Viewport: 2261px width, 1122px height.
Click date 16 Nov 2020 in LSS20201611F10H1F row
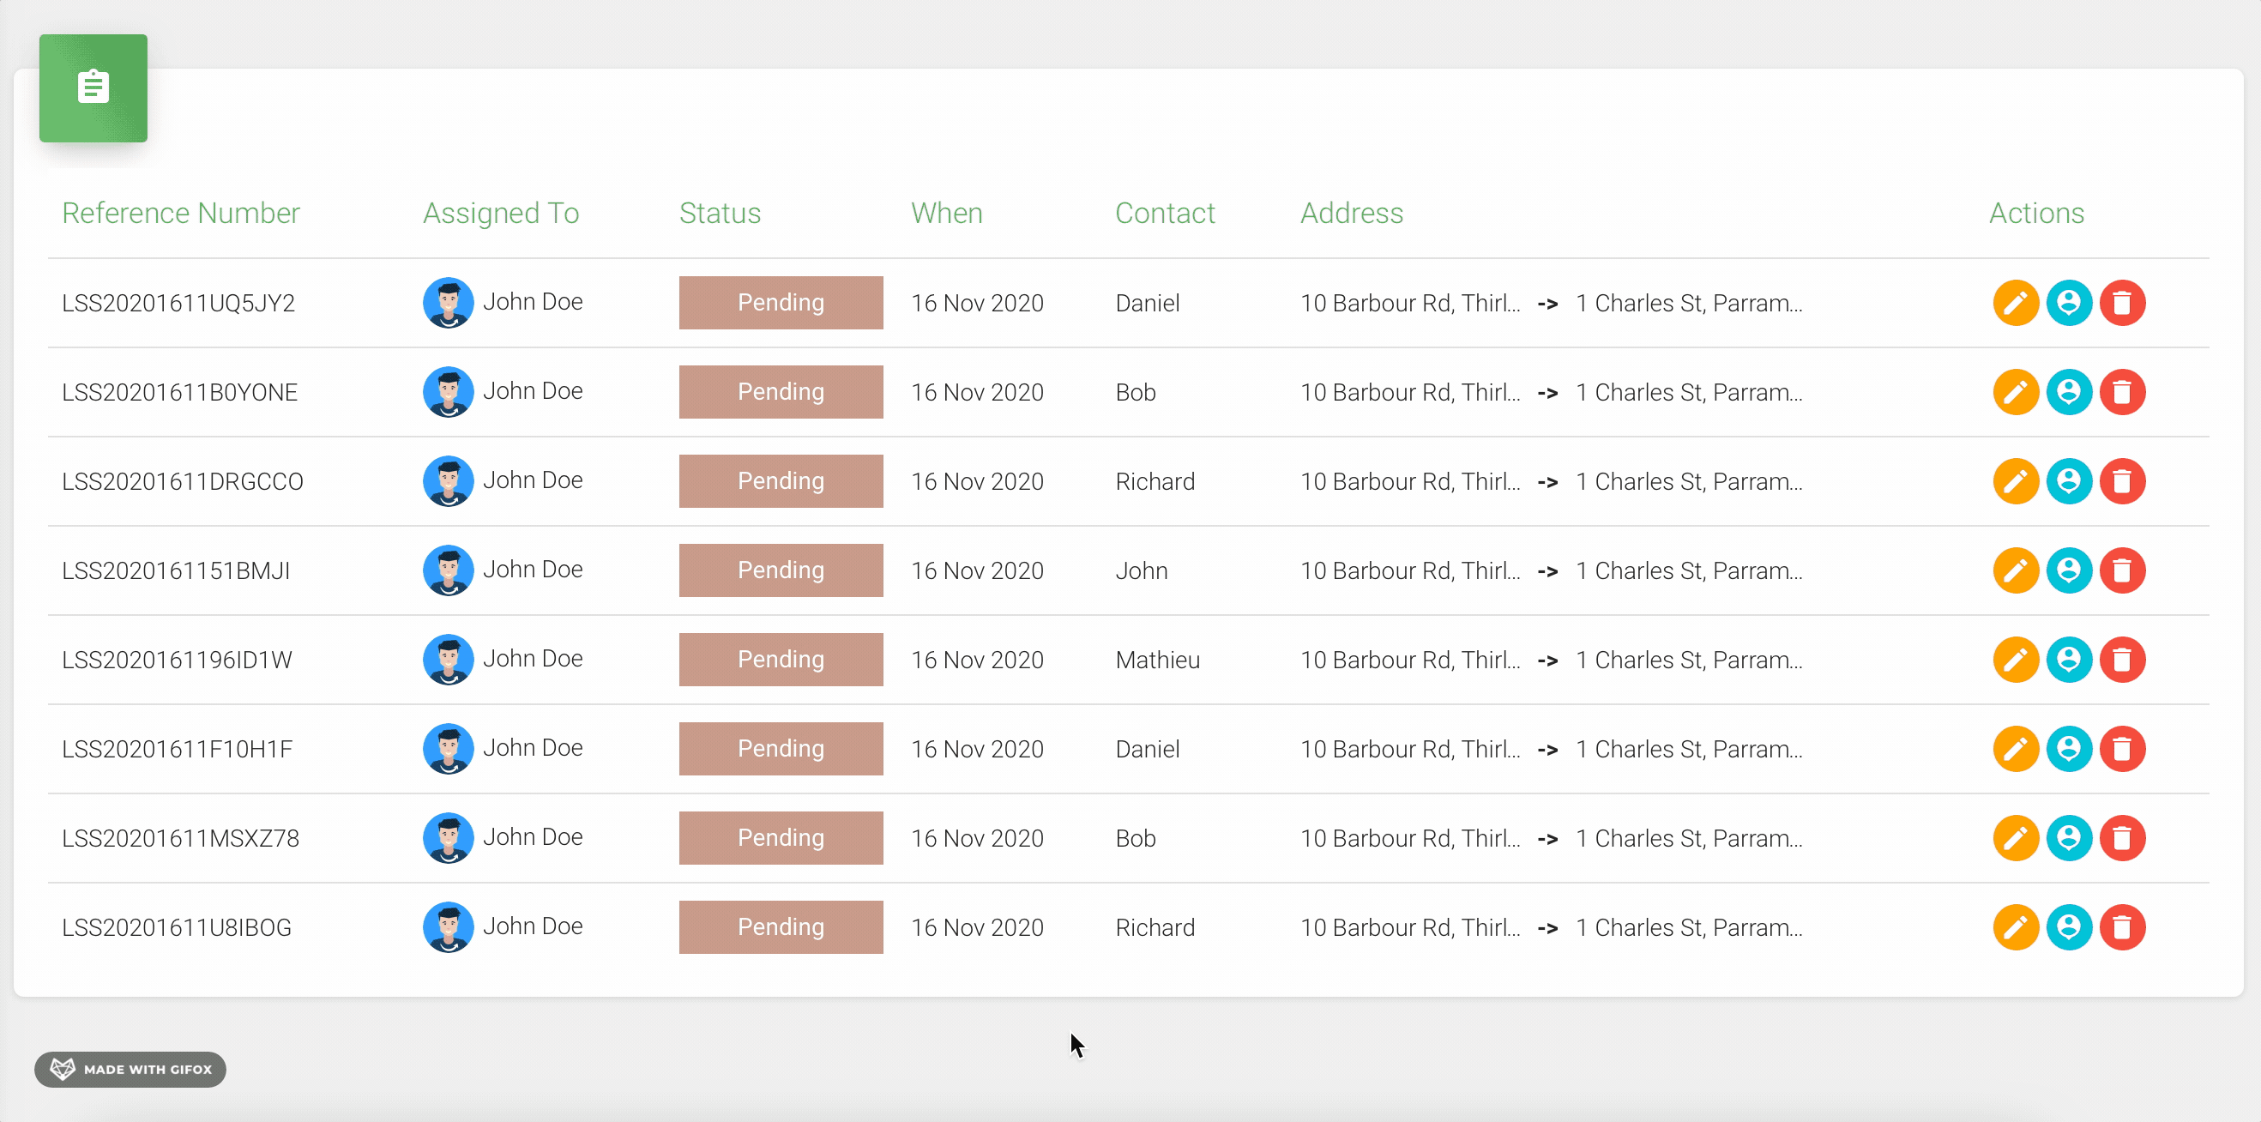tap(977, 749)
